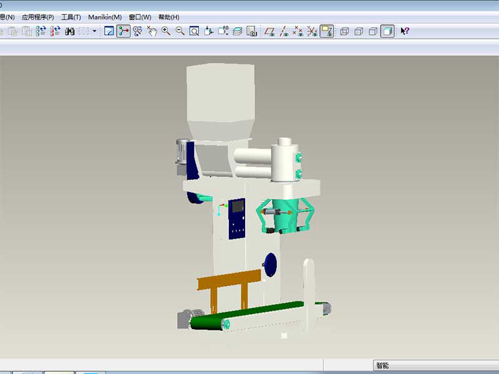Click the Reorient view icon
Viewport: 499px width, 374px height.
tap(209, 31)
